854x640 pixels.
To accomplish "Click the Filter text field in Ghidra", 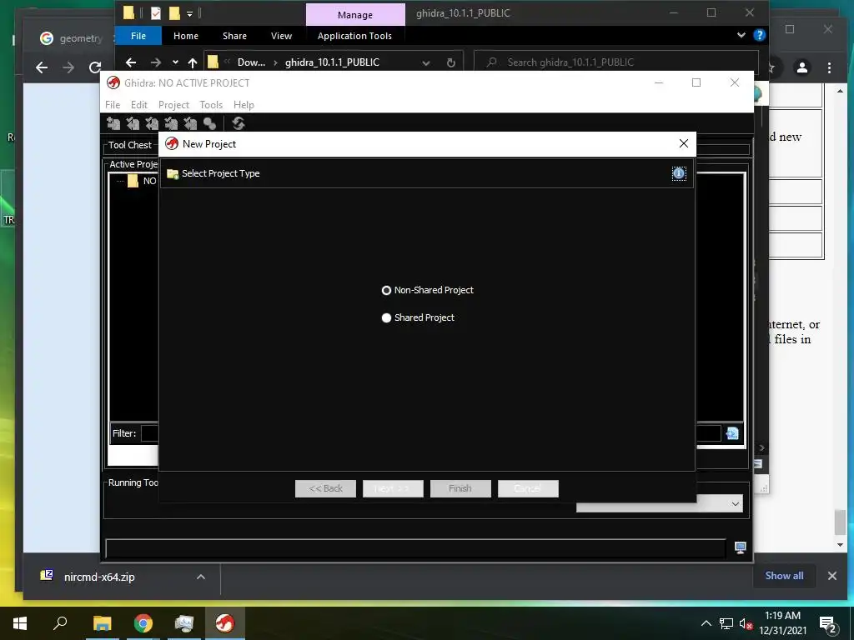I will [430, 433].
